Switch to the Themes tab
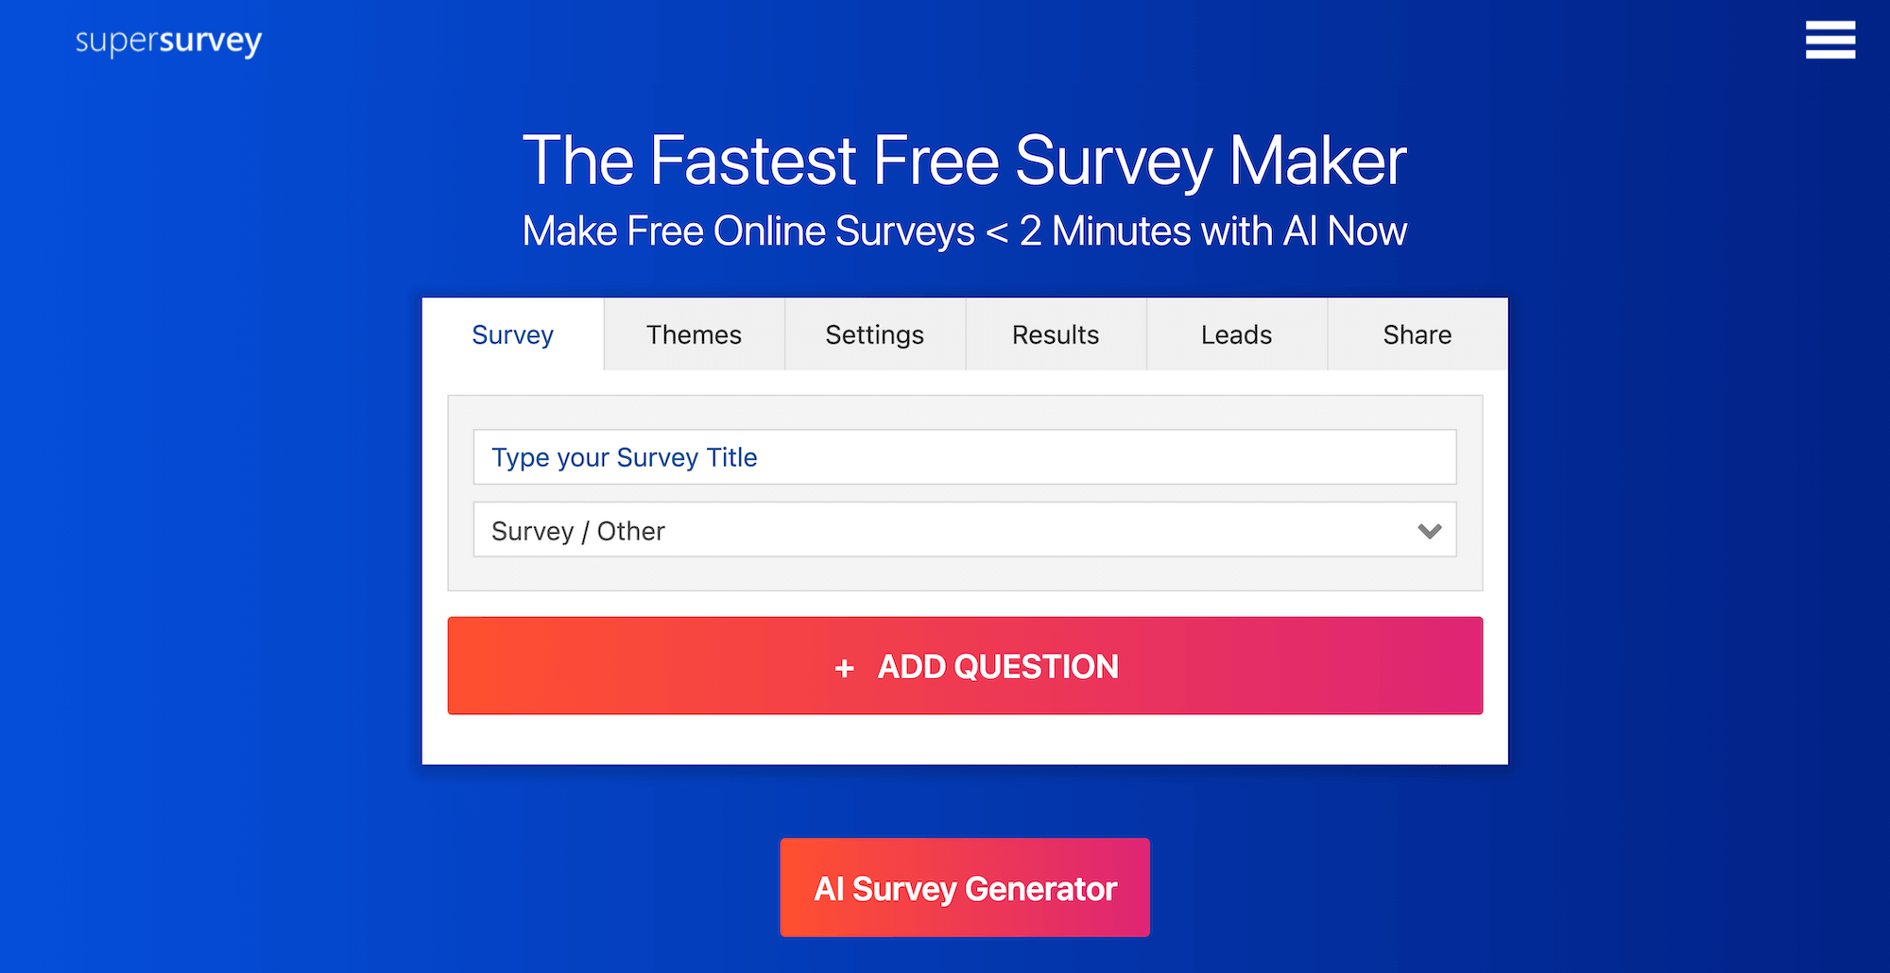Screen dimensions: 1890x973 (694, 334)
